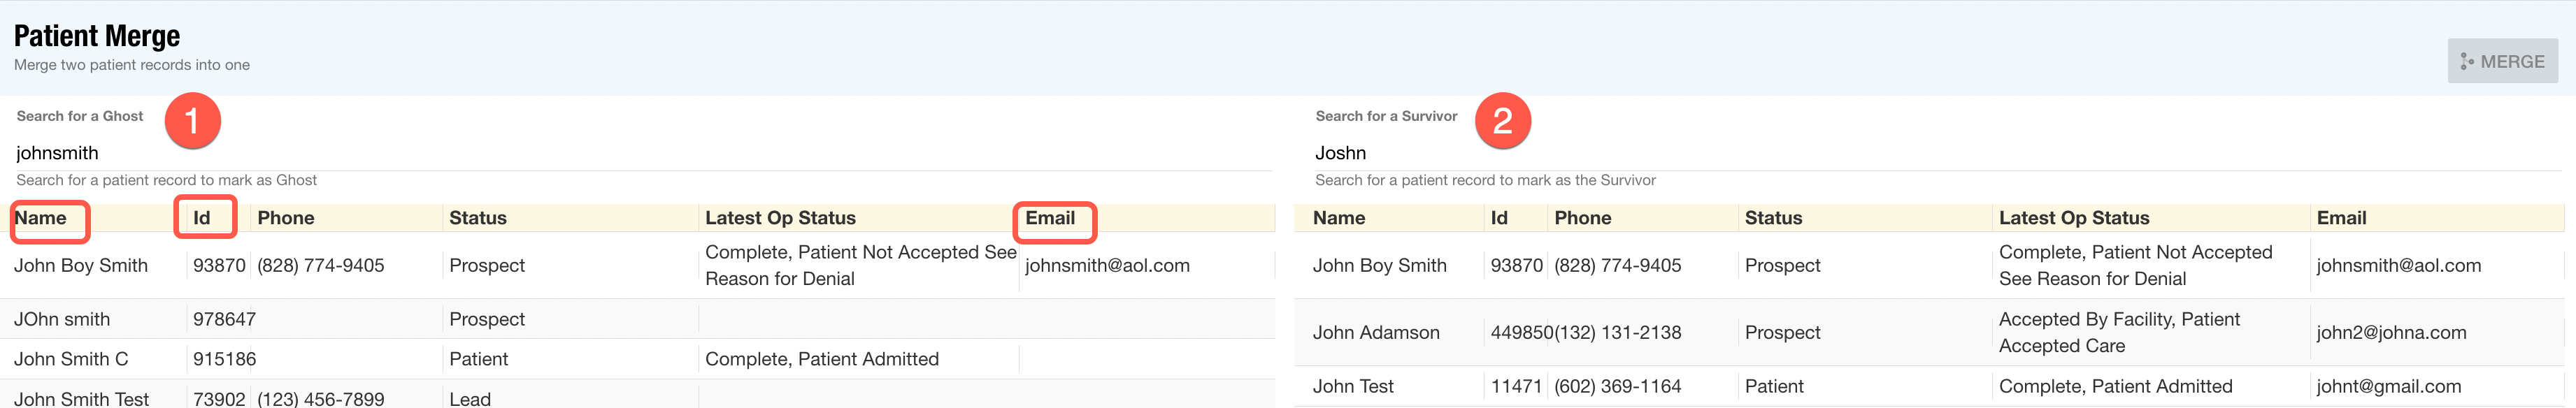The image size is (2576, 408).
Task: Click the Email header in Survivor table
Action: coord(2341,218)
